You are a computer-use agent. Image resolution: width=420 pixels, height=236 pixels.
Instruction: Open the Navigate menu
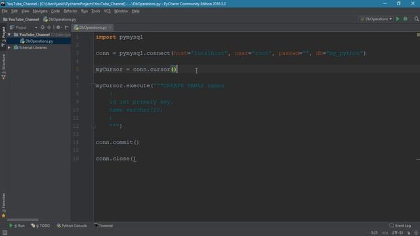coord(40,11)
